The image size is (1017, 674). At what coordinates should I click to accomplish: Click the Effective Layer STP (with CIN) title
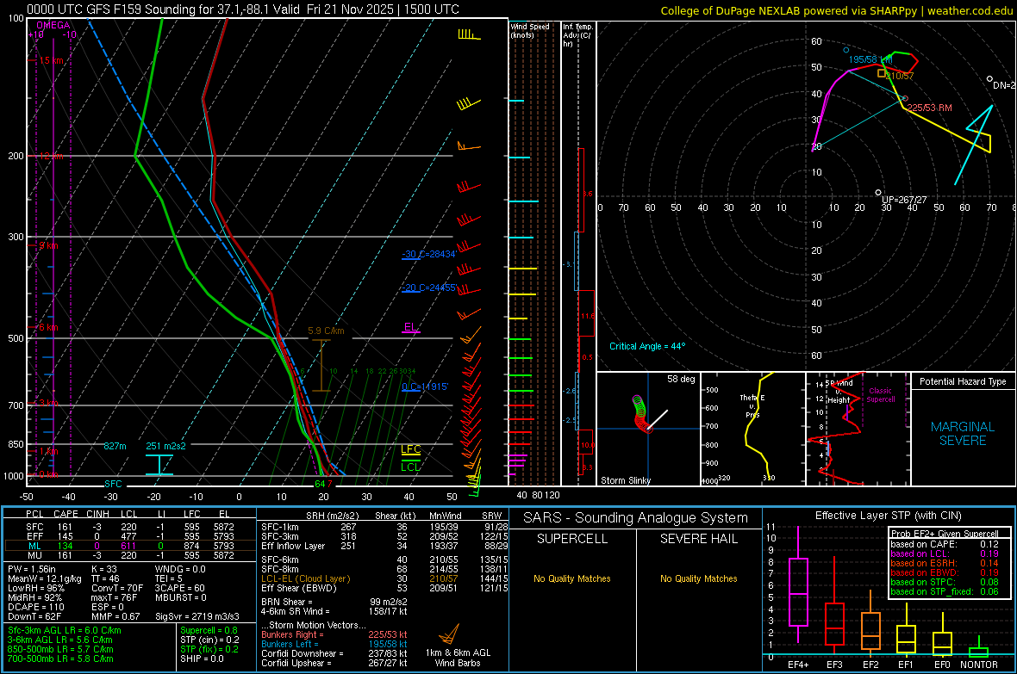[x=888, y=516]
